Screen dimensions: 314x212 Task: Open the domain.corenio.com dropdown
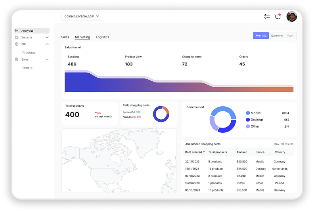[x=82, y=16]
